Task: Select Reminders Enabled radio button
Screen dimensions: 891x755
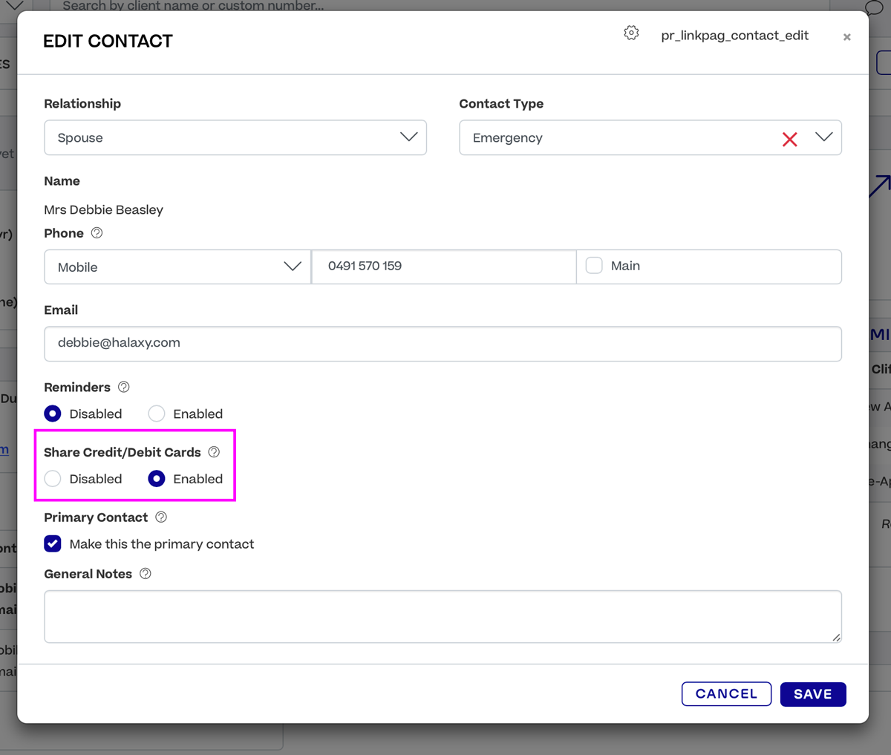Action: click(157, 414)
